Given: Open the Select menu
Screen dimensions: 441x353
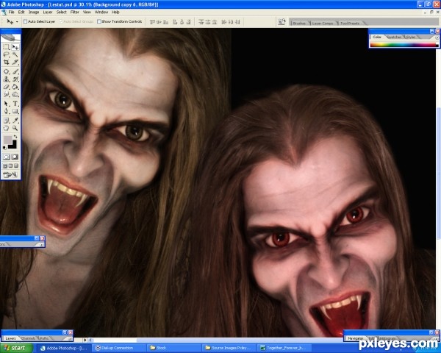Looking at the screenshot, I should click(x=61, y=12).
